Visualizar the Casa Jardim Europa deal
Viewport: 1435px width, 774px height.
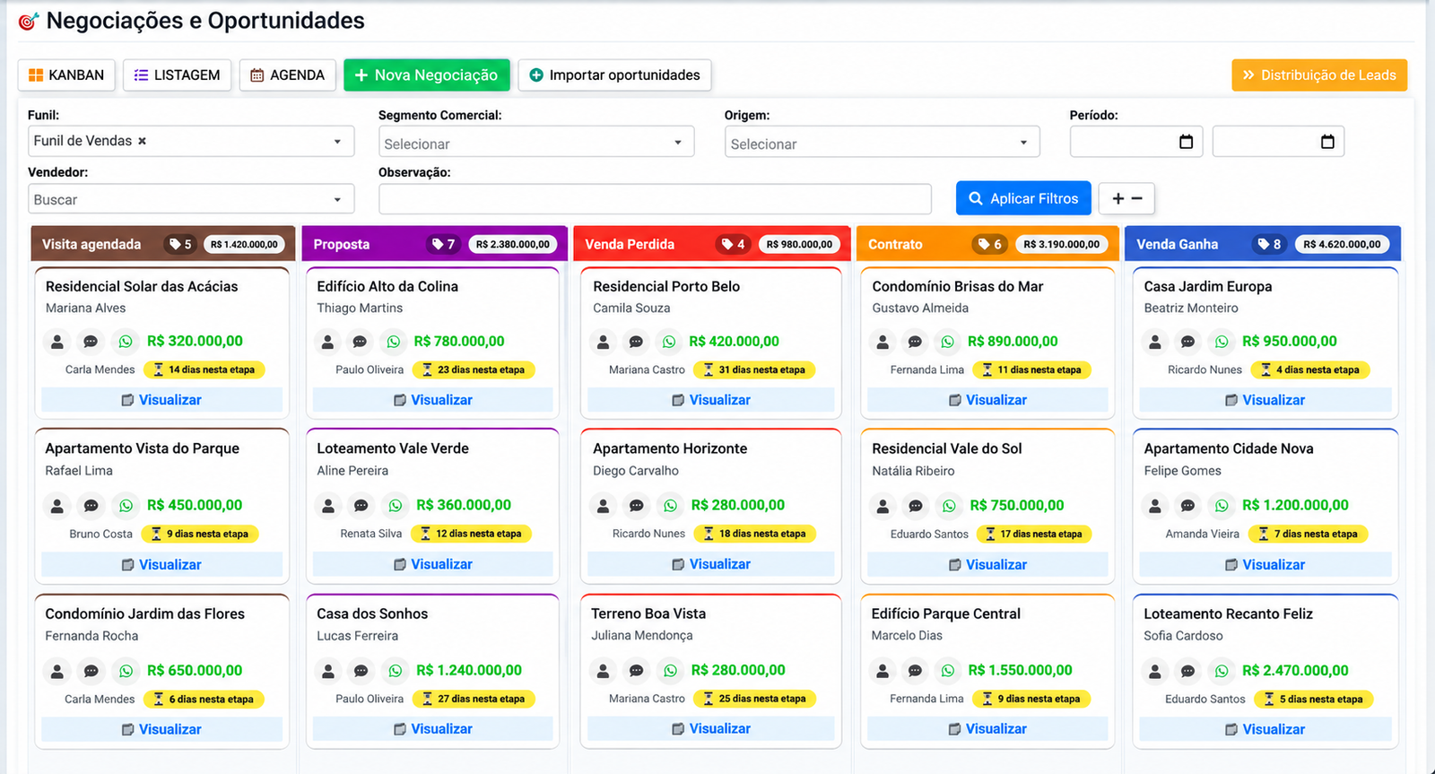coord(1265,400)
